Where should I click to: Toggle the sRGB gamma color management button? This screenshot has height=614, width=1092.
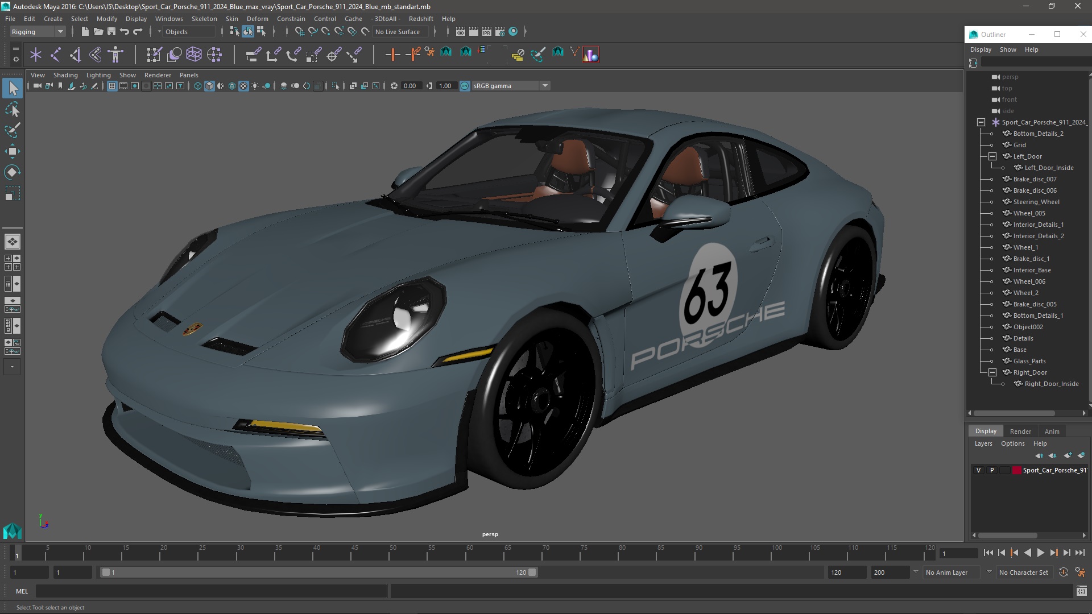(465, 86)
